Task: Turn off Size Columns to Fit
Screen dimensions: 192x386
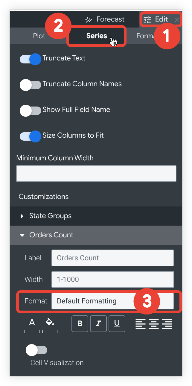Action: tap(31, 136)
